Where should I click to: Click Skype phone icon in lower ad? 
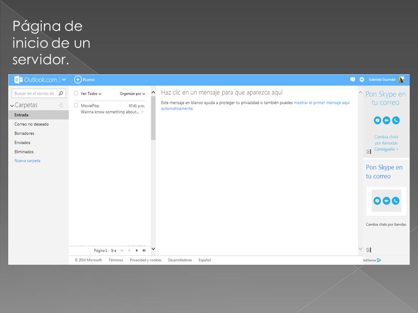click(396, 201)
